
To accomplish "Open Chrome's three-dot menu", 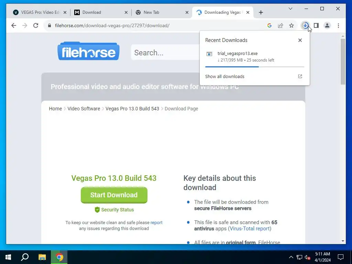I will tap(338, 25).
